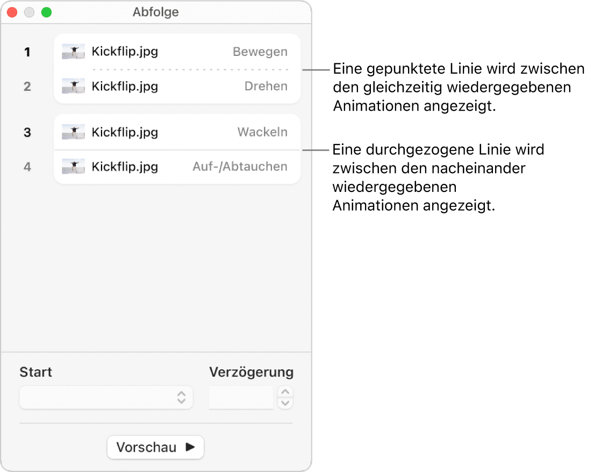Decrease delay with the stepper down arrow
The image size is (594, 472).
click(x=286, y=403)
